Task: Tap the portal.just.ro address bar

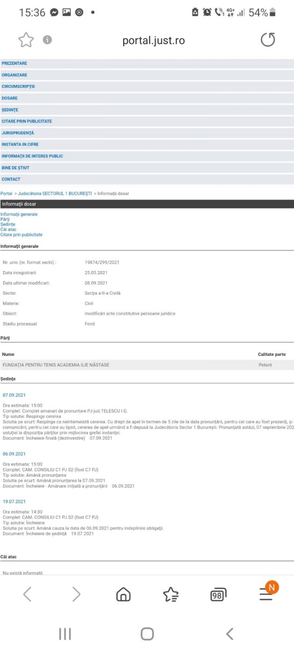Action: [x=154, y=41]
